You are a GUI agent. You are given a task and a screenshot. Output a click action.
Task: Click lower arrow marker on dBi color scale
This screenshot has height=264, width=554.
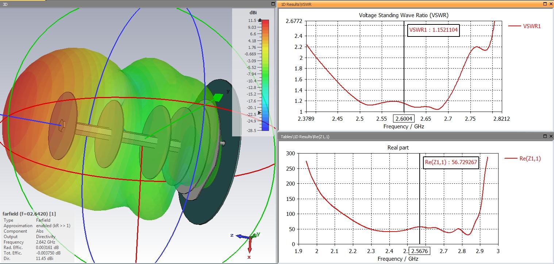point(259,113)
